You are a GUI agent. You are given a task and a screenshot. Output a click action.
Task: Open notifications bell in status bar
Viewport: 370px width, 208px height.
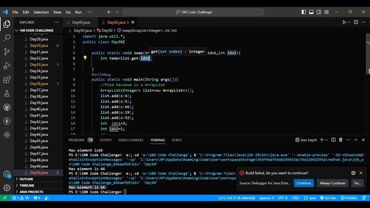364,198
